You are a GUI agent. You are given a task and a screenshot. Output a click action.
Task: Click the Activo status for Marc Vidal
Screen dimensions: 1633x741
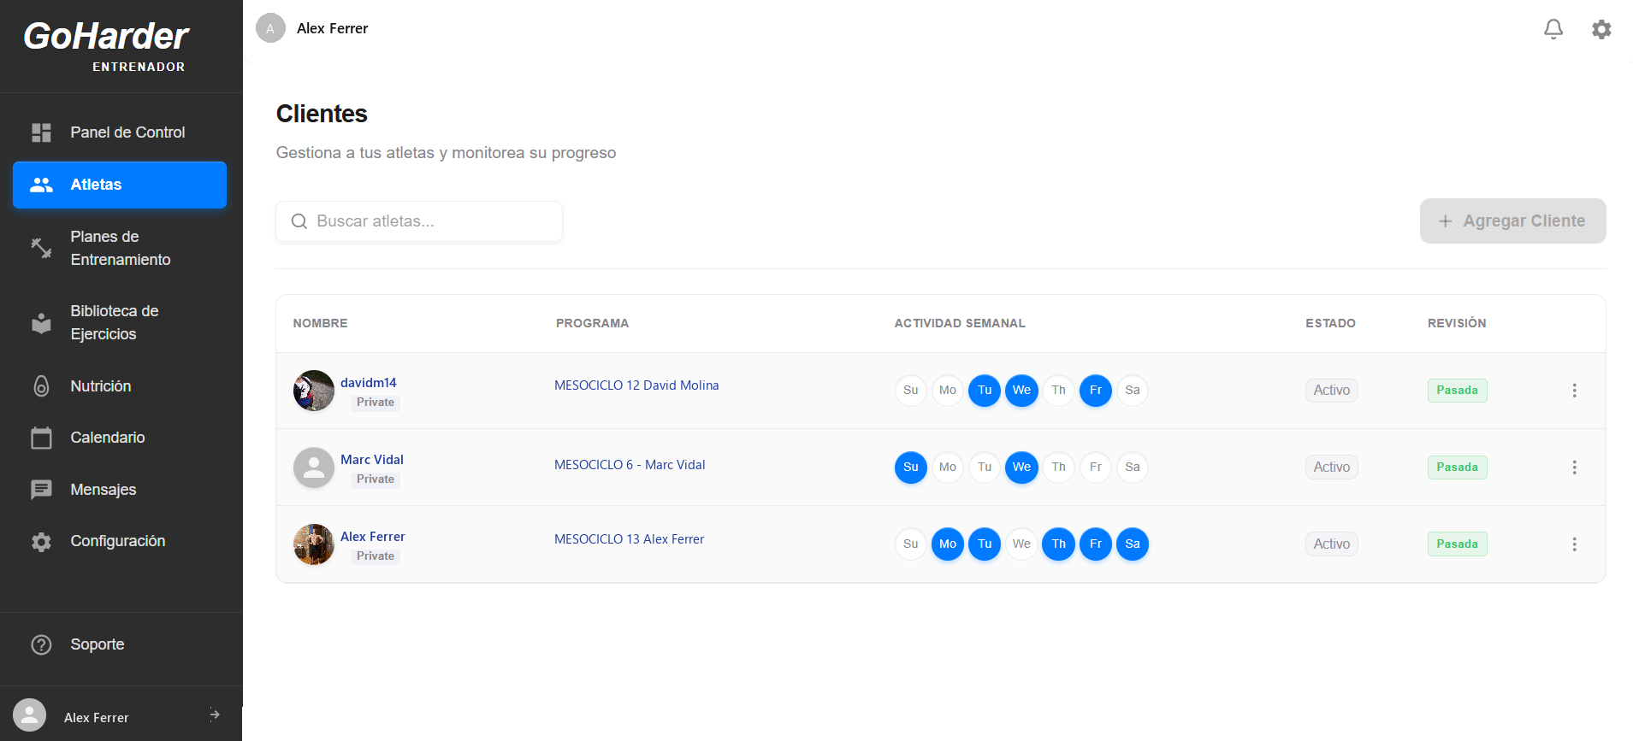pyautogui.click(x=1332, y=468)
